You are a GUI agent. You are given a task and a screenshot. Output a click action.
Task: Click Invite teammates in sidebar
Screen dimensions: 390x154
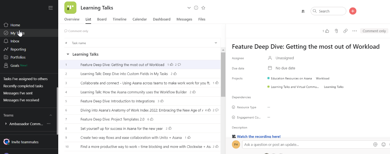pyautogui.click(x=25, y=142)
